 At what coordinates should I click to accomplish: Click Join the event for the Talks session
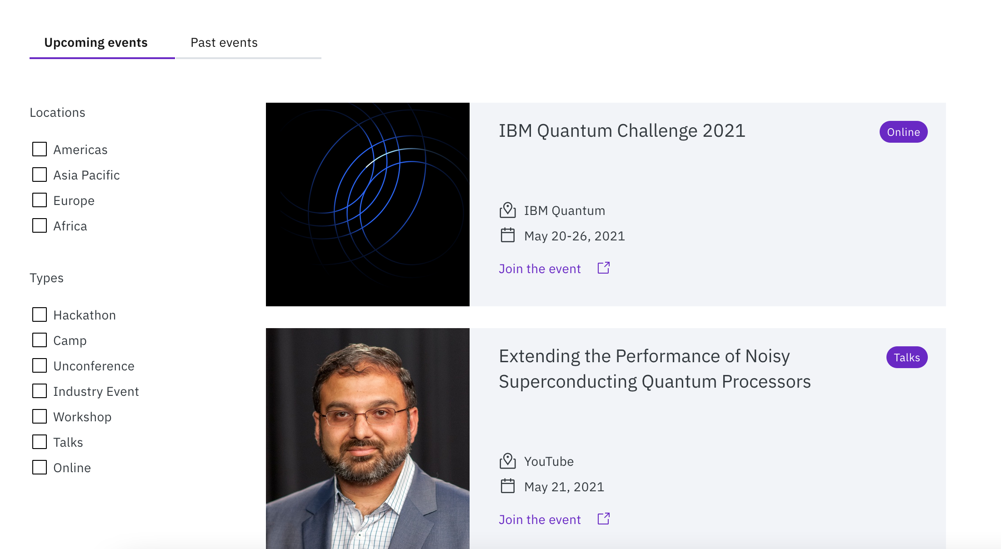[540, 519]
